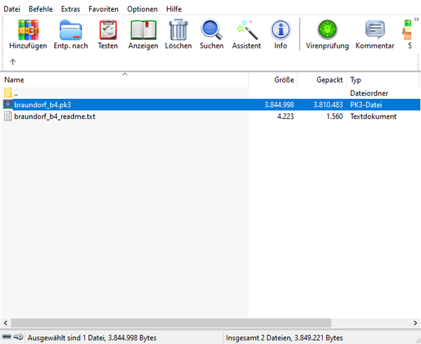Click the Testen toolbar icon

point(108,29)
